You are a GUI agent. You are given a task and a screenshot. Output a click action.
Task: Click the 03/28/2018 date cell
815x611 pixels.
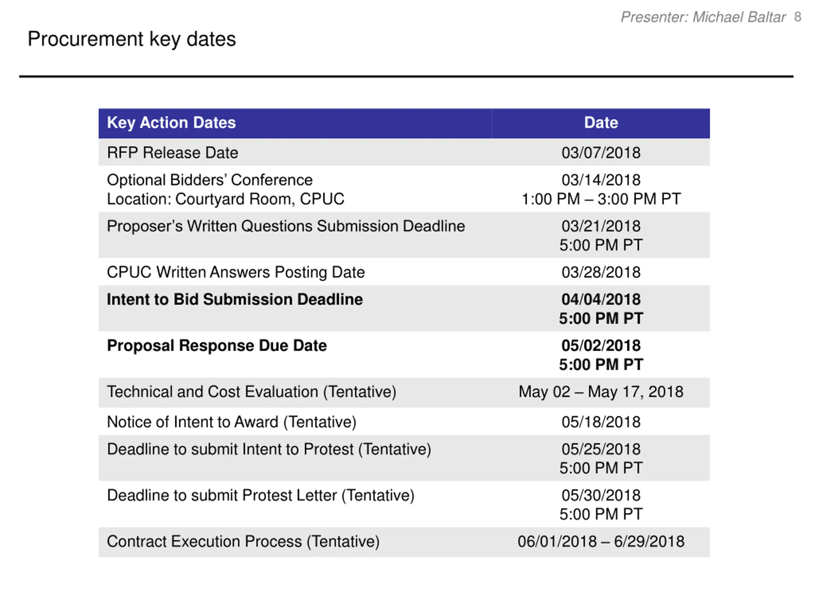tap(601, 272)
